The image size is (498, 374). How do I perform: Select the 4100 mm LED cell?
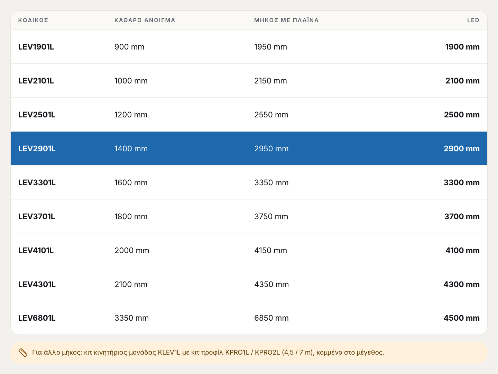[462, 250]
